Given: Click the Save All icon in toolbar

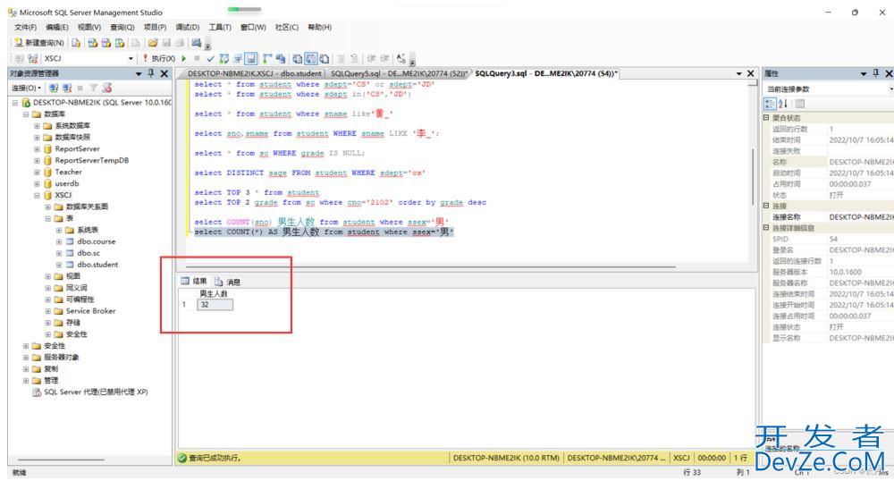Looking at the screenshot, I should 180,43.
